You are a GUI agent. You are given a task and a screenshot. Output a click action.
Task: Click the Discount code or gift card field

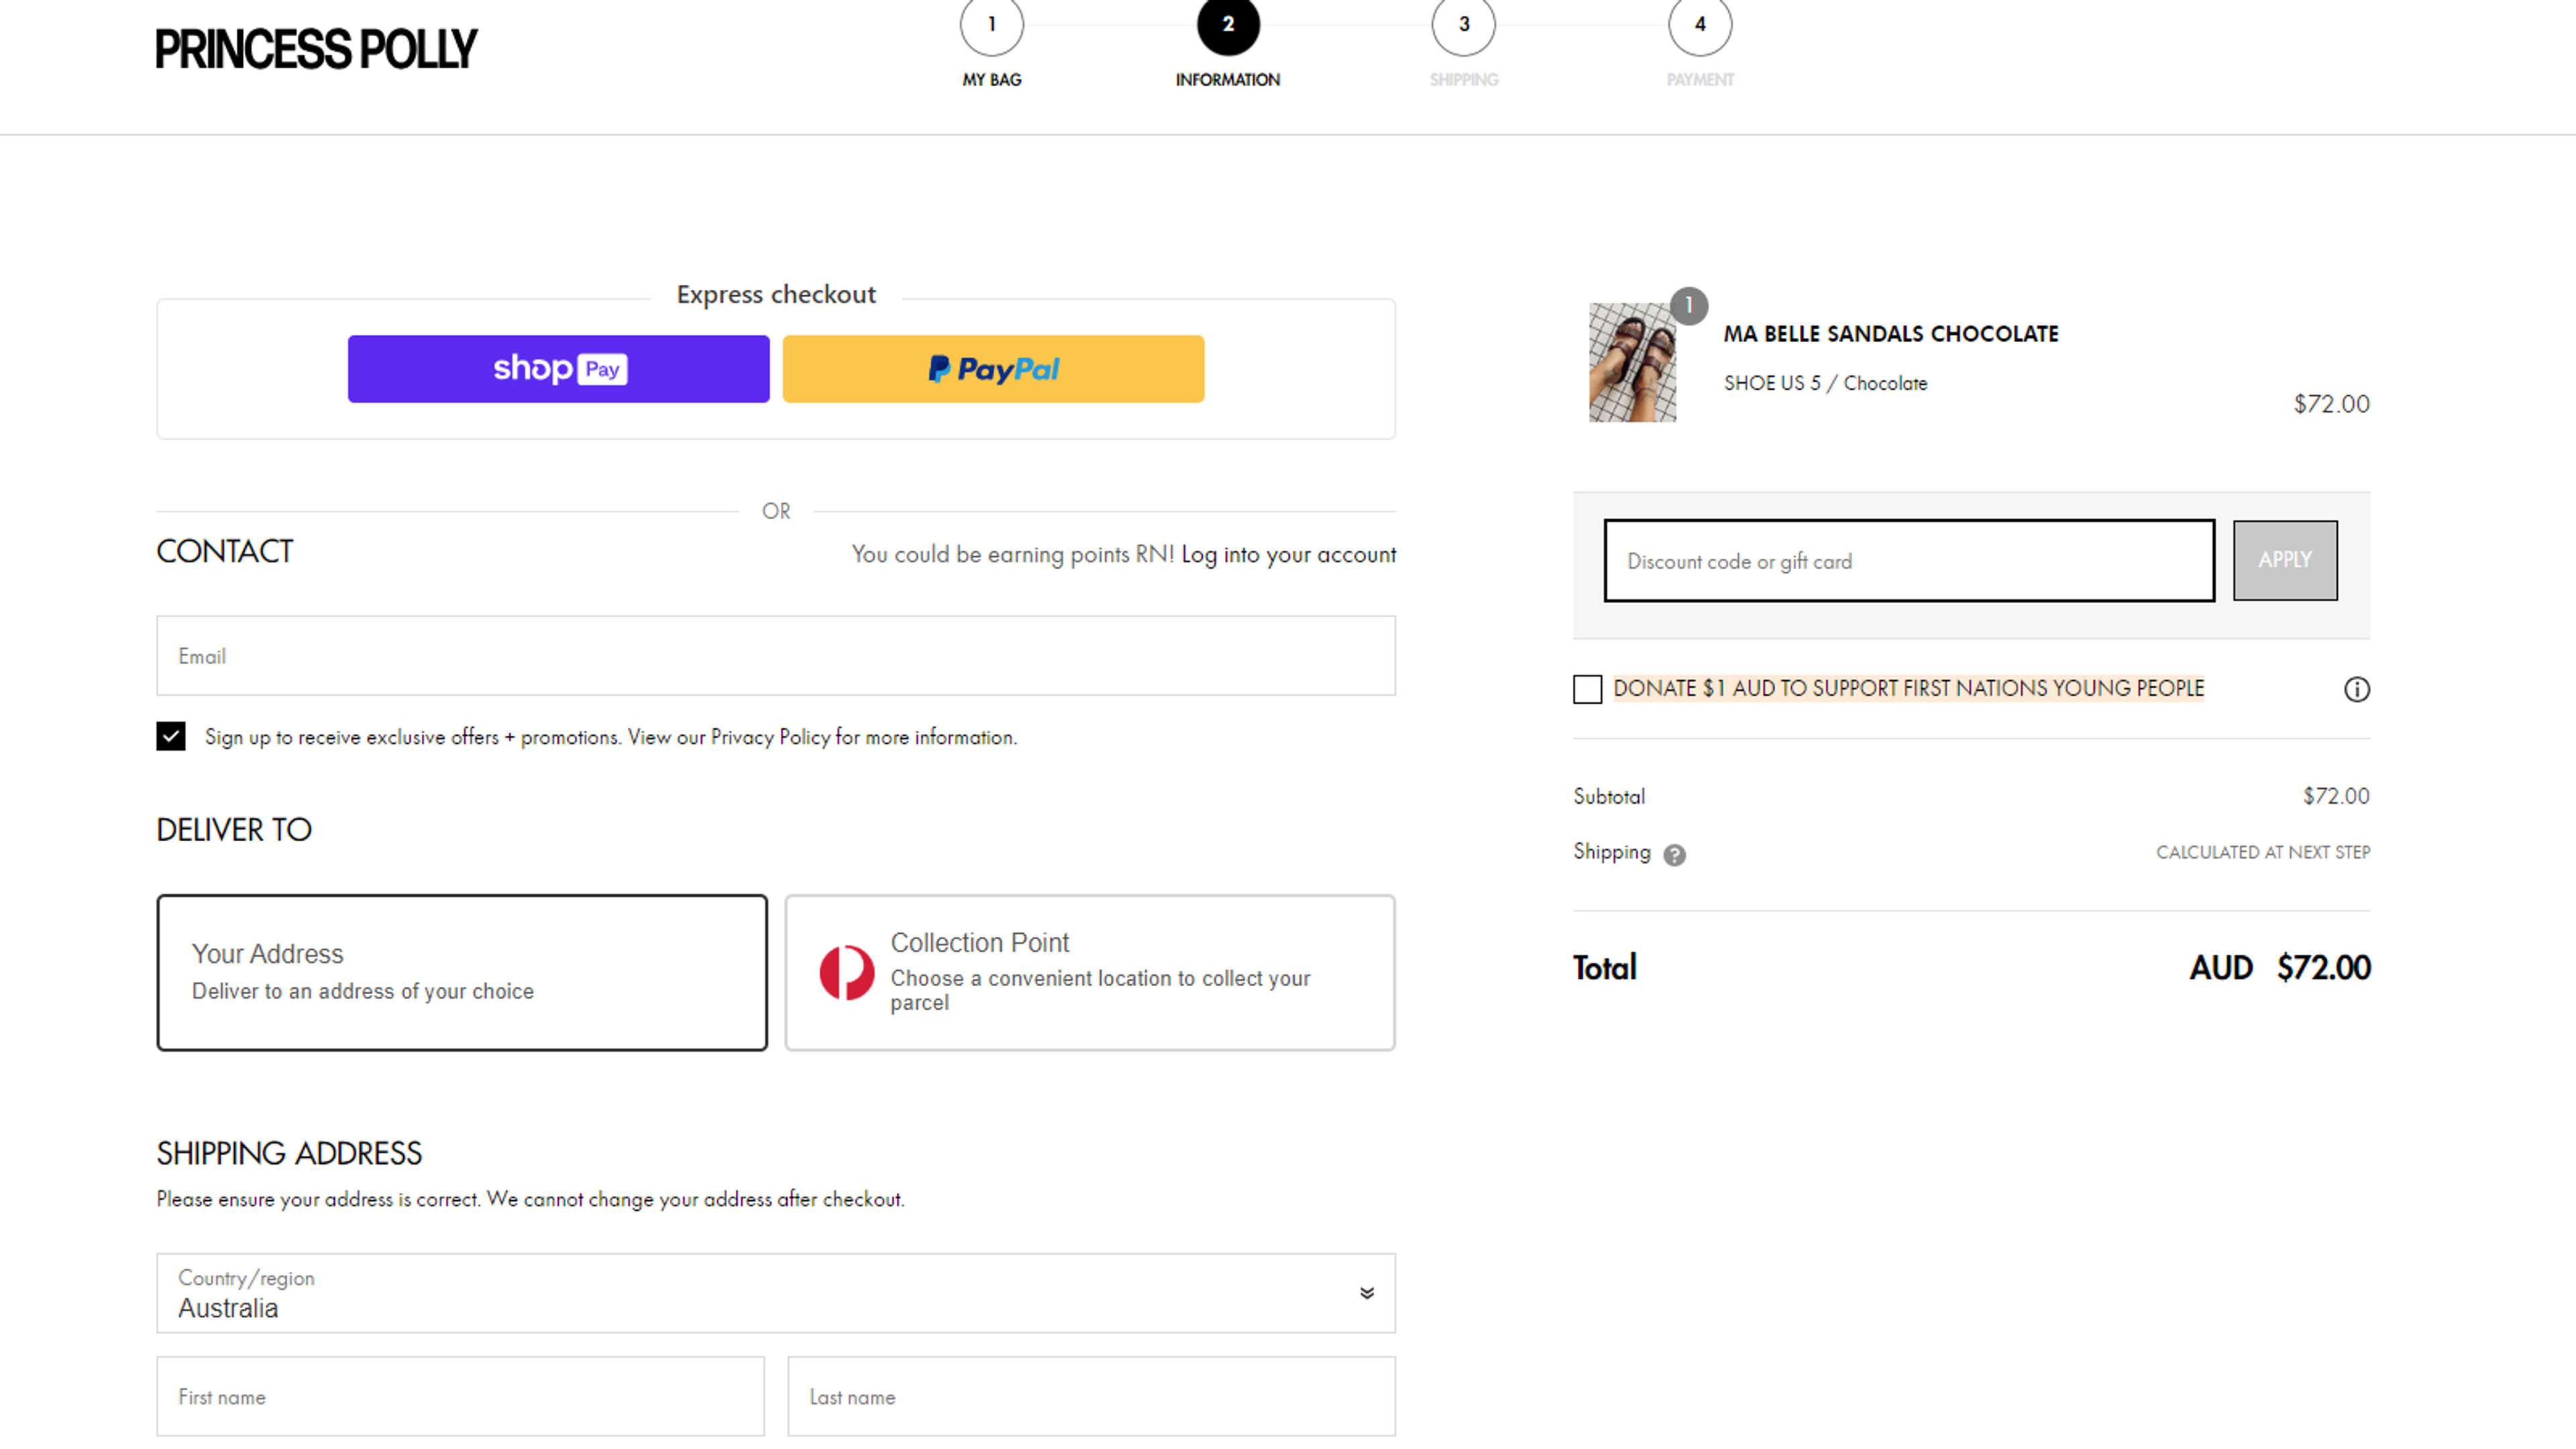click(x=1909, y=560)
